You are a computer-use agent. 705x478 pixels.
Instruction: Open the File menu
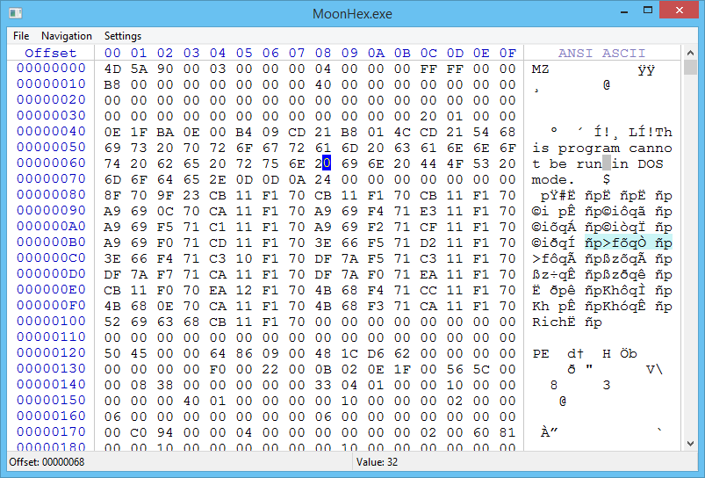[21, 36]
